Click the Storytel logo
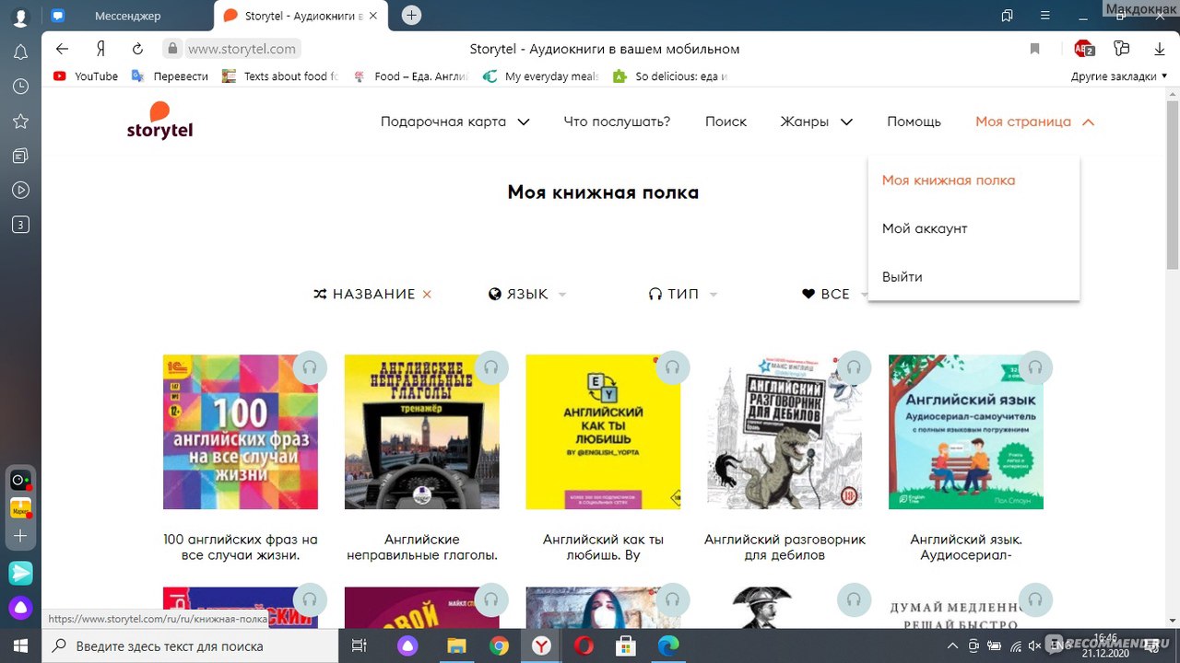The width and height of the screenshot is (1180, 663). click(159, 121)
